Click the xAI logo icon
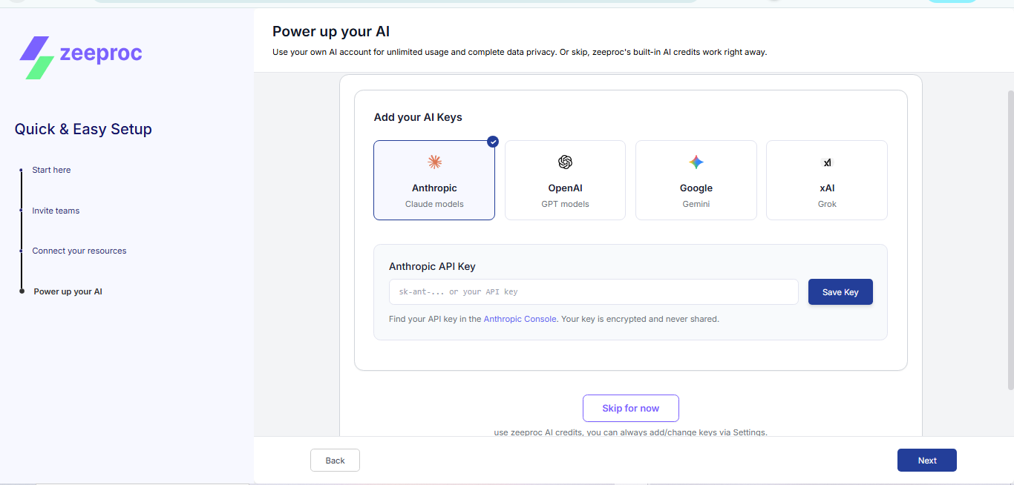This screenshot has height=485, width=1014. tap(827, 162)
